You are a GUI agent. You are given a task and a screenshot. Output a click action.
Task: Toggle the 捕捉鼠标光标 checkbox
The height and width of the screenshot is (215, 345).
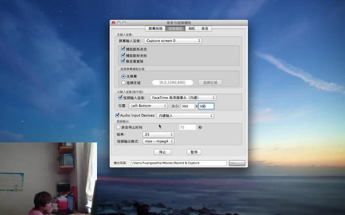123,55
